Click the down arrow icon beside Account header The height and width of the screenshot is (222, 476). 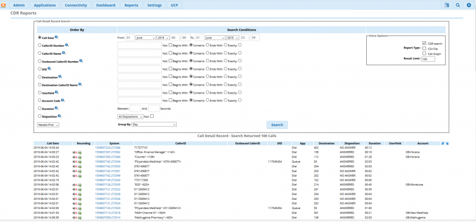click(447, 143)
